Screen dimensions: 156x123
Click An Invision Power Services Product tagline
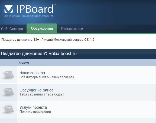click(29, 16)
